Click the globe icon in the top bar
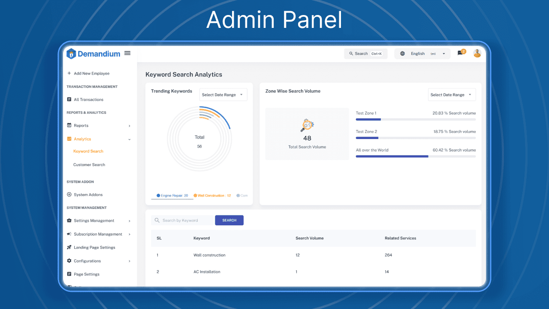 pyautogui.click(x=402, y=53)
